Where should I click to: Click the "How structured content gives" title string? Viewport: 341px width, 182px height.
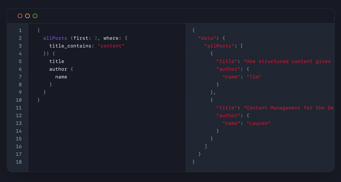click(288, 61)
